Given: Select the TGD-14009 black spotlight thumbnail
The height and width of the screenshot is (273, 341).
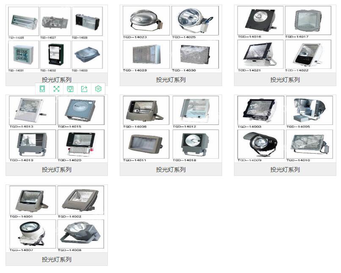Looking at the screenshot, I should pyautogui.click(x=261, y=144).
